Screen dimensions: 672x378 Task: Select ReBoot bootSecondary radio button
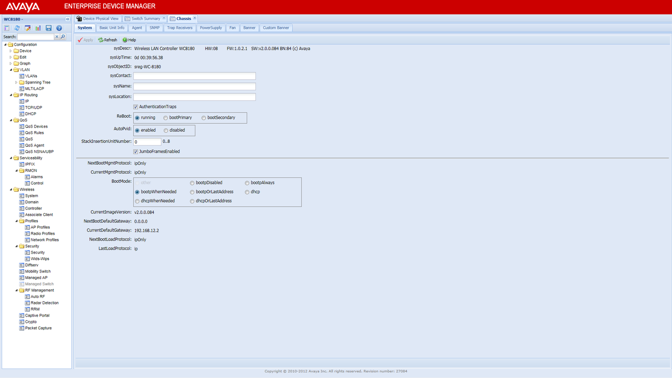(x=204, y=118)
